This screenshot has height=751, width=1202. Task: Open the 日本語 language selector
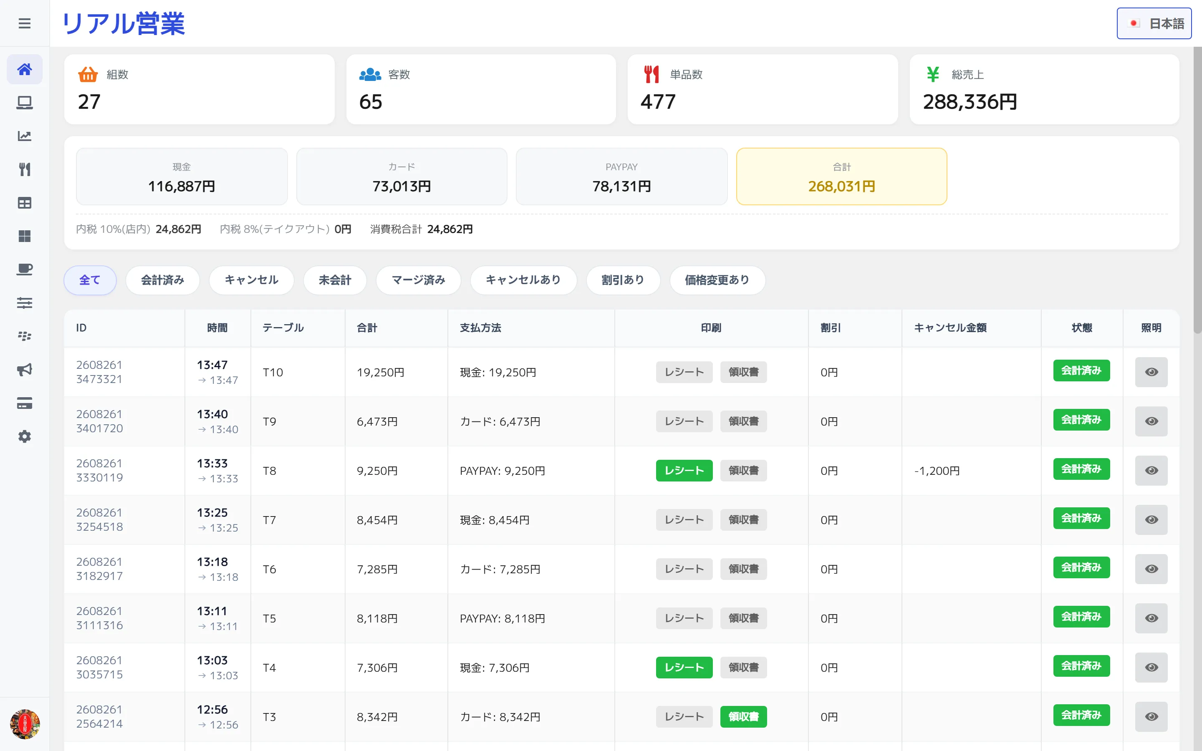click(1154, 23)
